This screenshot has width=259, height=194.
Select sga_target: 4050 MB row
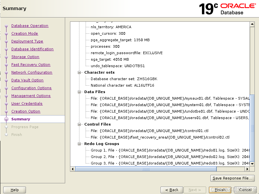110,59
